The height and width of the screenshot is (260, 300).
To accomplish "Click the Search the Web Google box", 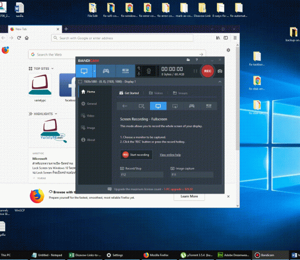I will 117,55.
